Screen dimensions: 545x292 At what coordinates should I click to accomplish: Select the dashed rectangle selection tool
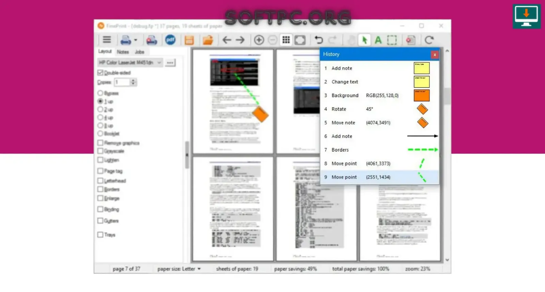[x=392, y=40]
